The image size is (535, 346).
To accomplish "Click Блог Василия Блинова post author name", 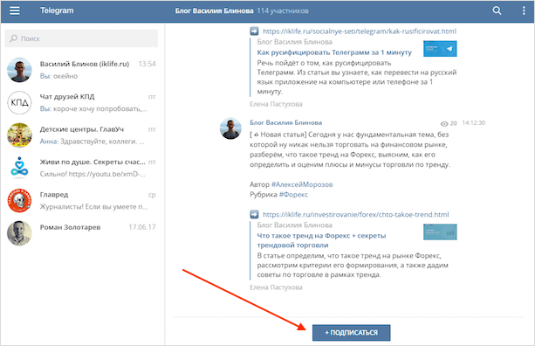I will tap(285, 122).
